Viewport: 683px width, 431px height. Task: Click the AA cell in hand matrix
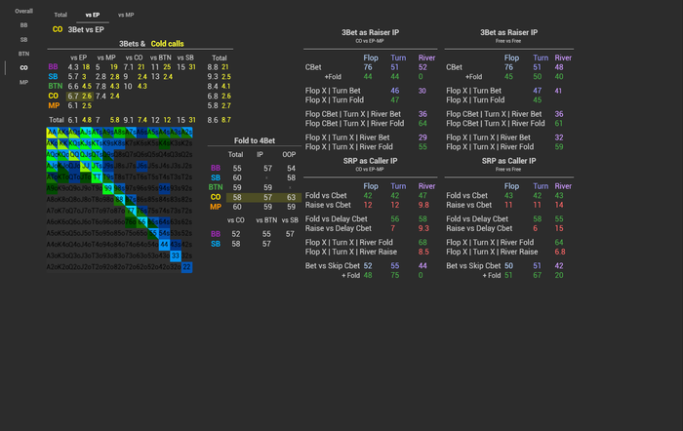pyautogui.click(x=52, y=132)
